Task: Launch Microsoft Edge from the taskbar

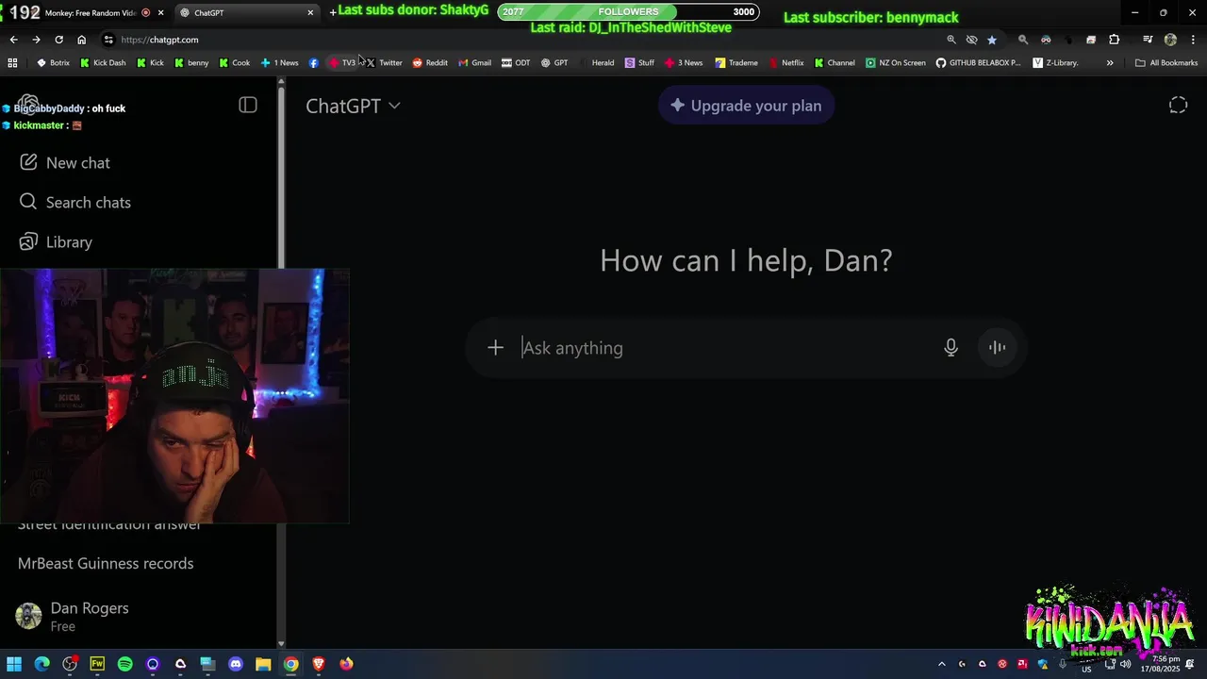Action: point(41,664)
